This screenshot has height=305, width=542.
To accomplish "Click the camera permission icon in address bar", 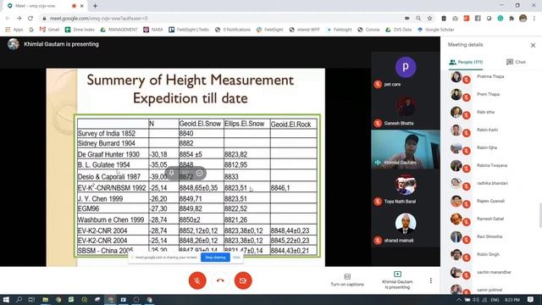I will click(407, 19).
